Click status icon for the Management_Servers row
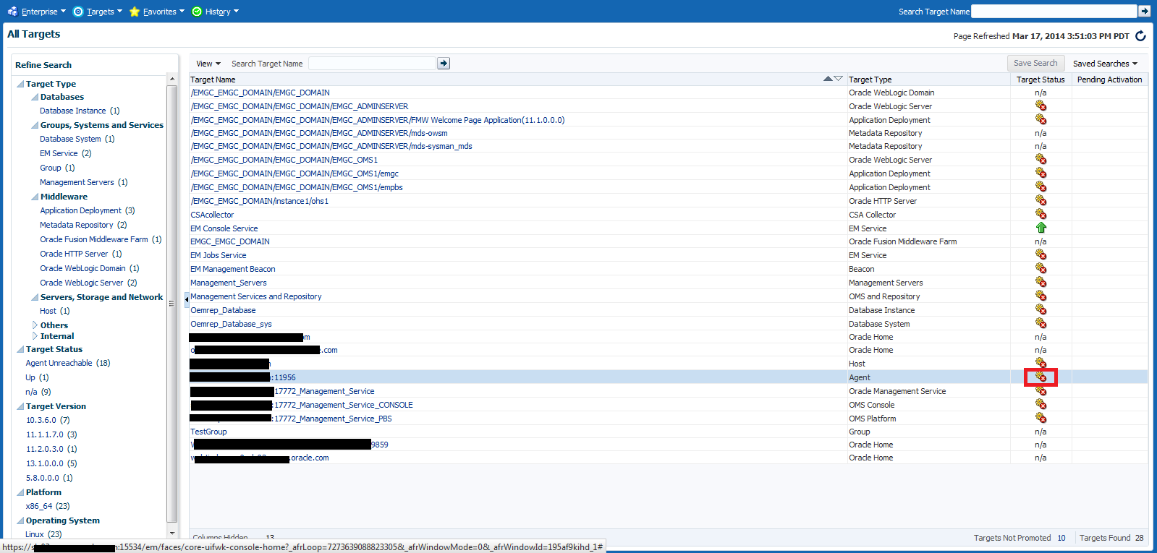The height and width of the screenshot is (553, 1157). point(1041,282)
